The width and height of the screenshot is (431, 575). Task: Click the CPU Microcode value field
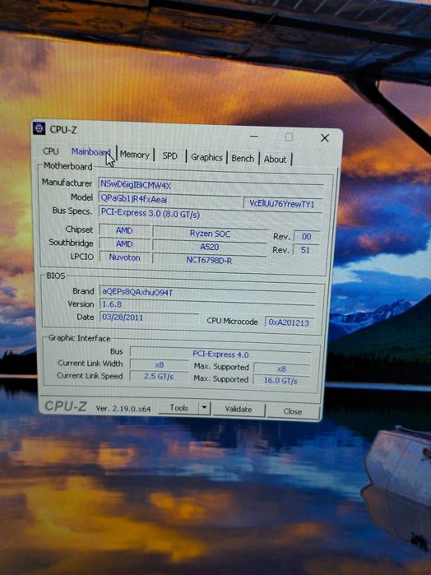click(289, 322)
